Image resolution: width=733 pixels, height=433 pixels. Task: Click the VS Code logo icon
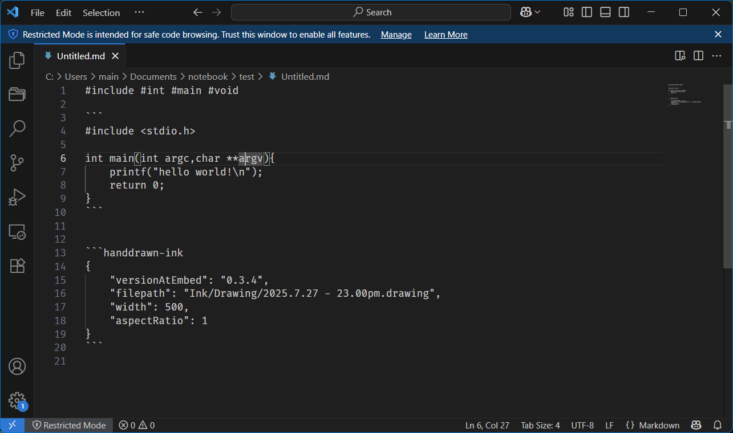pos(13,12)
